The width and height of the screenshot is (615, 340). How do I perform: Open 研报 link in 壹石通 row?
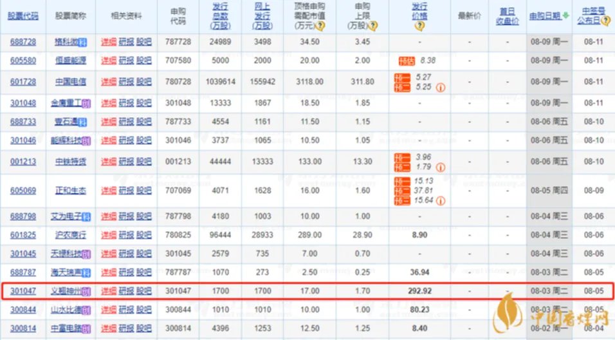(x=126, y=122)
